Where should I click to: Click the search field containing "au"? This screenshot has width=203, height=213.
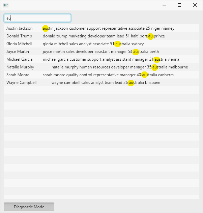37,18
